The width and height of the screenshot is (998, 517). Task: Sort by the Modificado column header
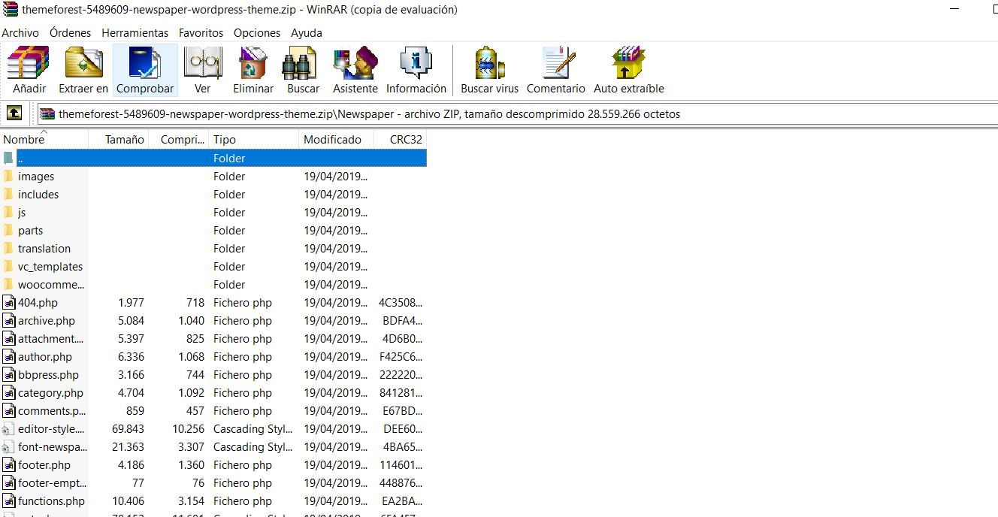[337, 140]
